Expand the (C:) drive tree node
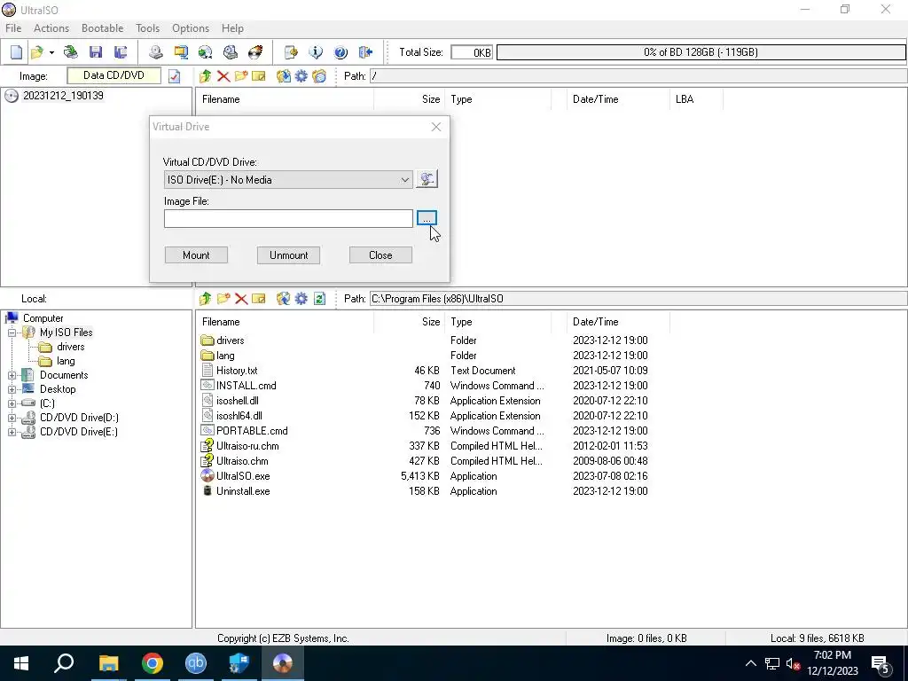This screenshot has width=908, height=681. 12,403
